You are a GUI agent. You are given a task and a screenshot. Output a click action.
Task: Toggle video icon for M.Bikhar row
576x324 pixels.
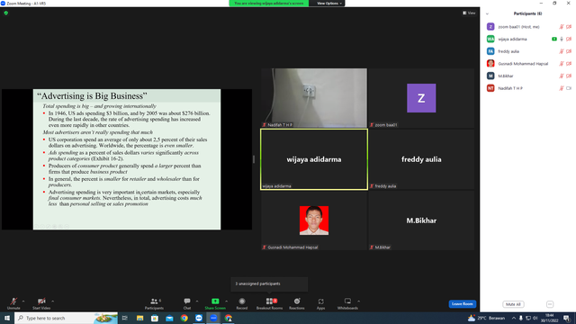(x=569, y=76)
